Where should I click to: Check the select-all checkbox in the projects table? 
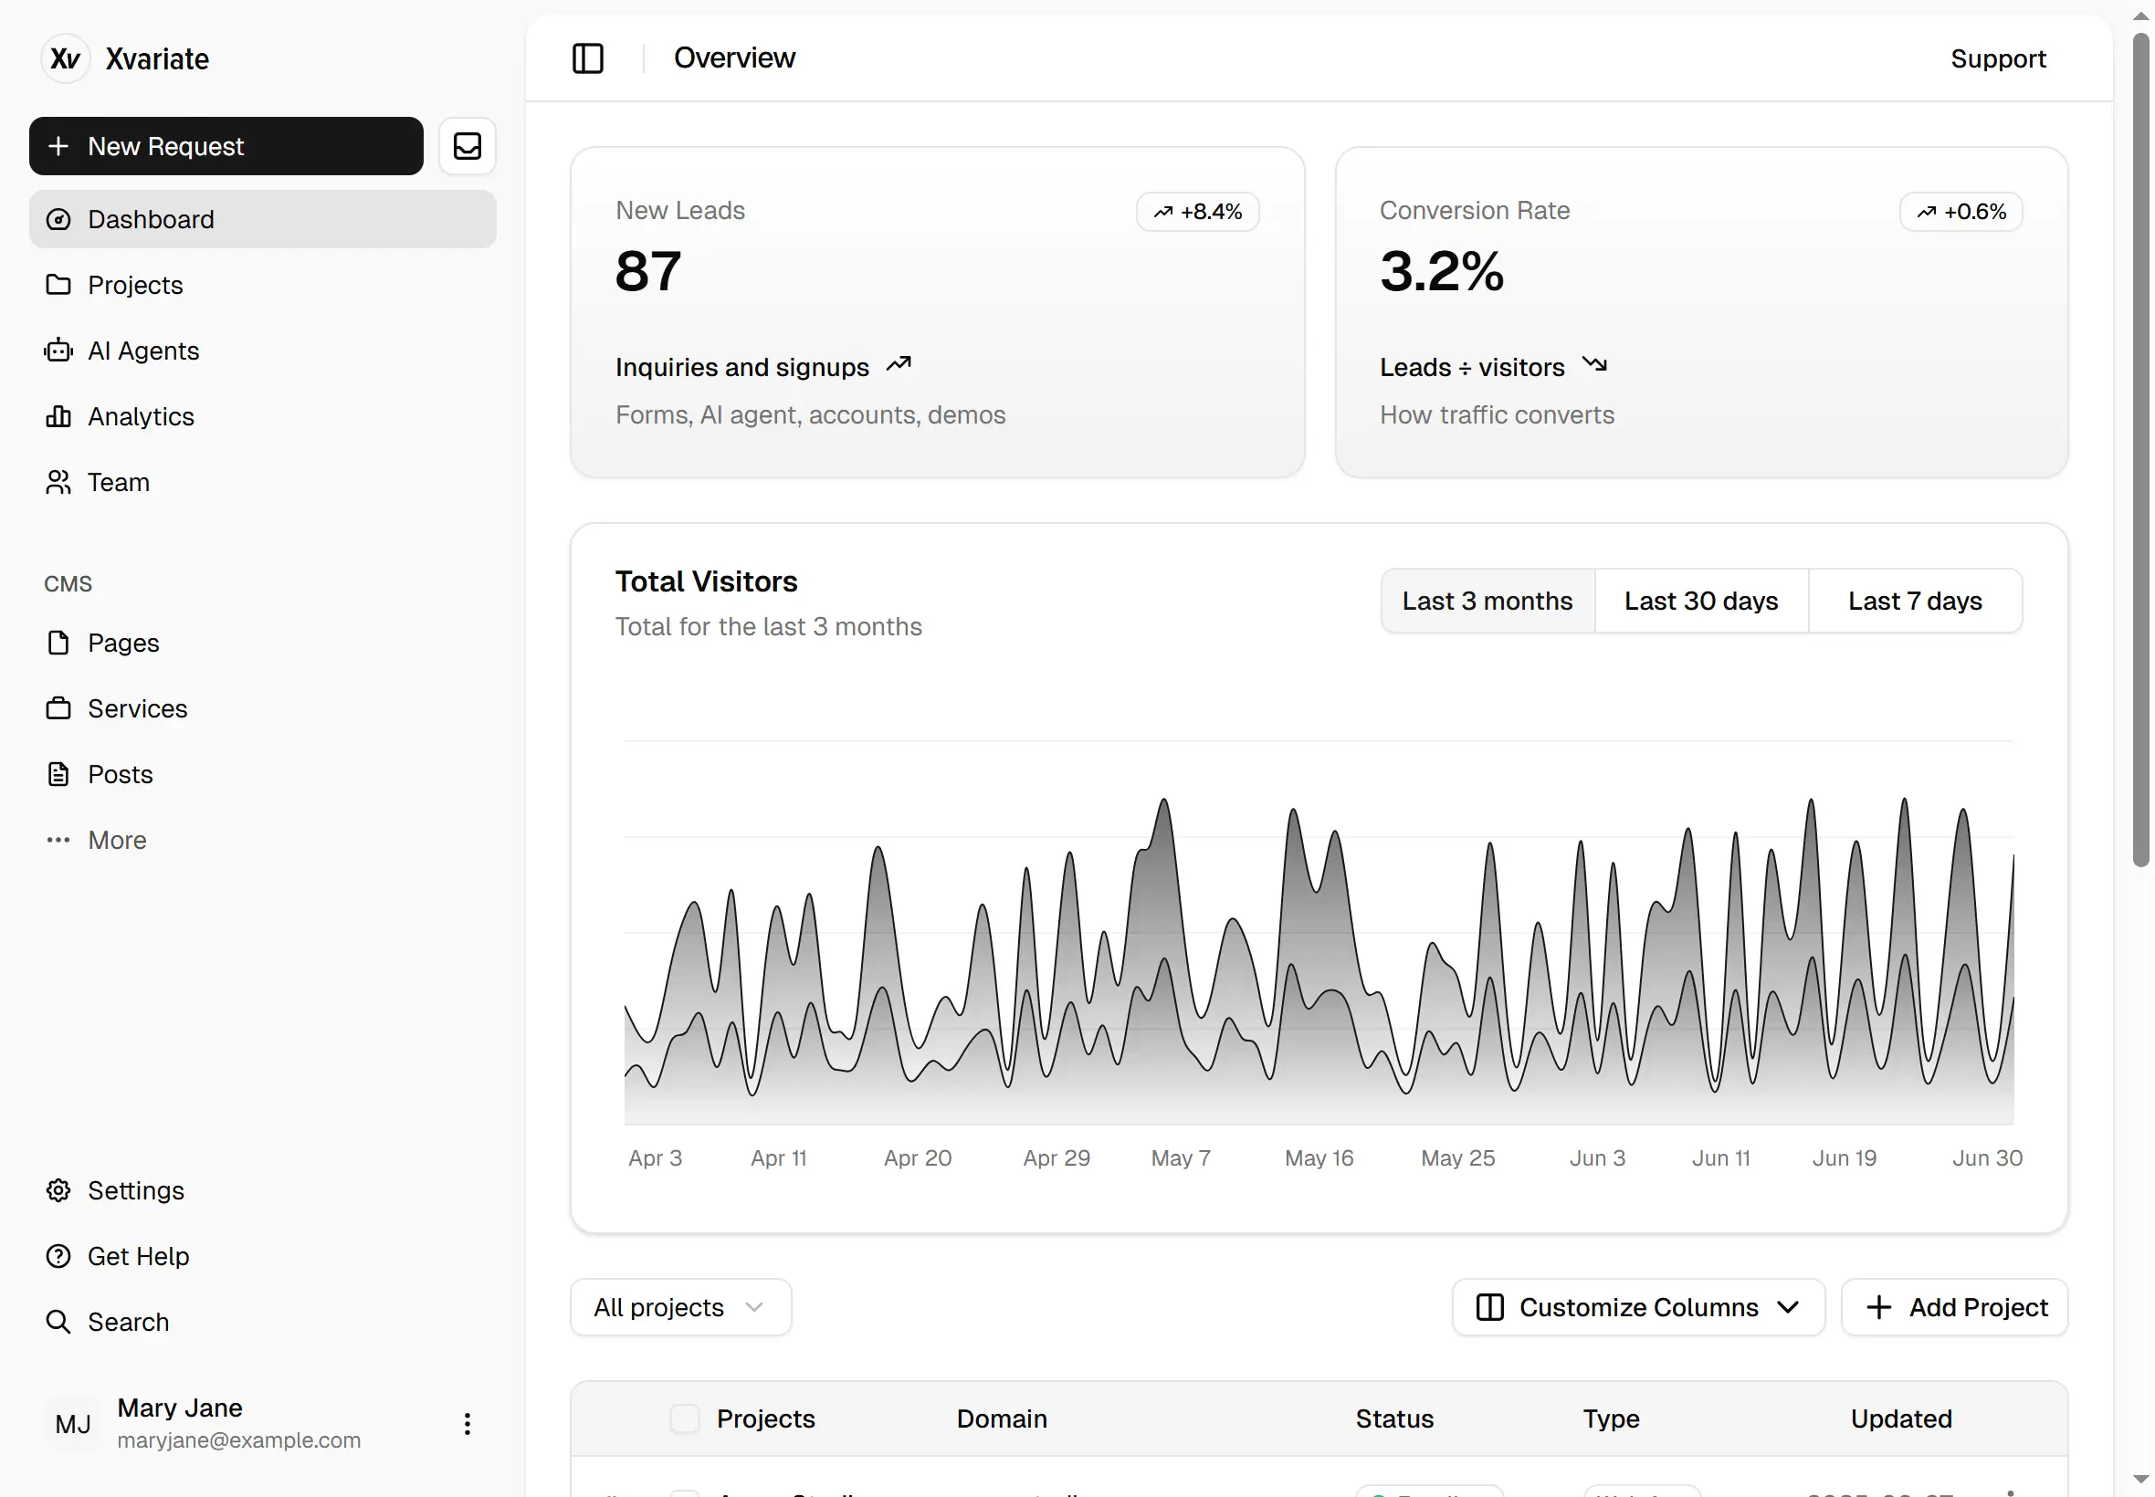(685, 1418)
